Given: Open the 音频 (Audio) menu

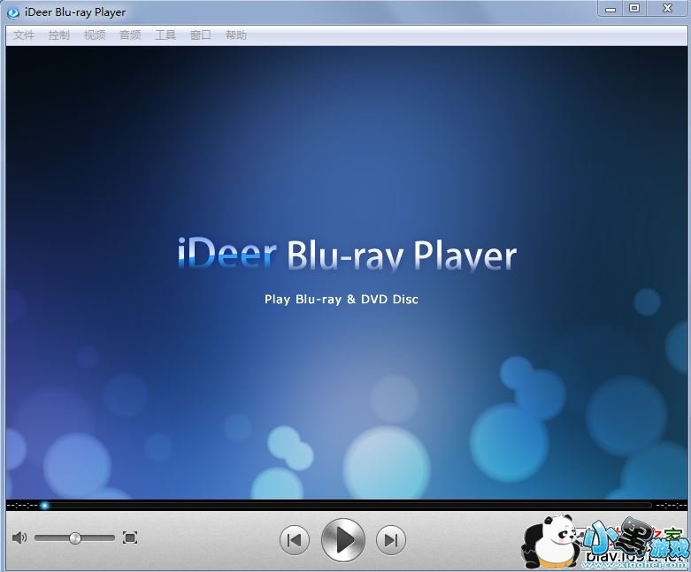Looking at the screenshot, I should (x=130, y=34).
